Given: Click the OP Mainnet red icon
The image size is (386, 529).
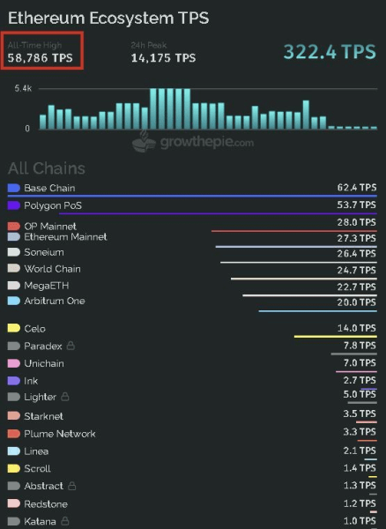Looking at the screenshot, I should click(14, 226).
